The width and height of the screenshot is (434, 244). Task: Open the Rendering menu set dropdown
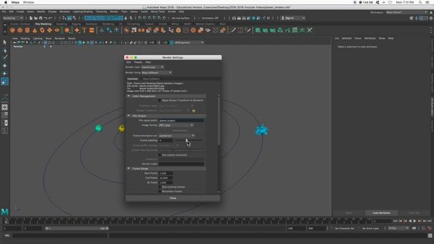pos(13,18)
